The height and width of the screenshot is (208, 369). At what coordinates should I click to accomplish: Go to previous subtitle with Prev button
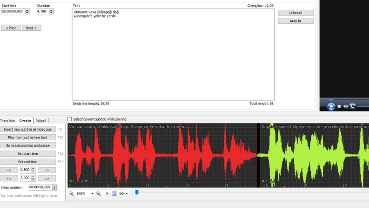[x=11, y=28]
